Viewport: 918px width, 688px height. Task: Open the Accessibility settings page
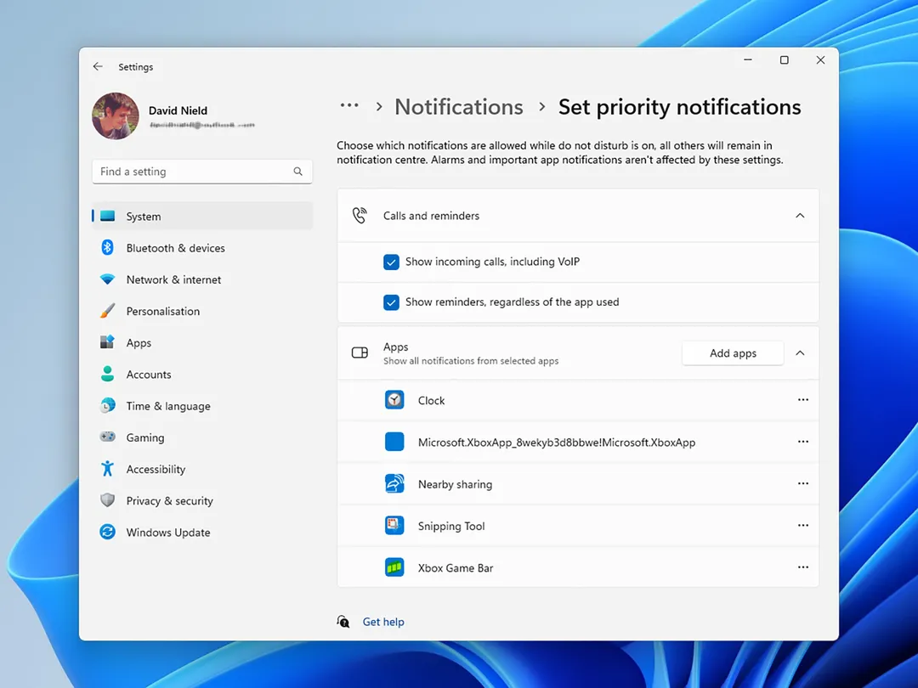click(202, 469)
